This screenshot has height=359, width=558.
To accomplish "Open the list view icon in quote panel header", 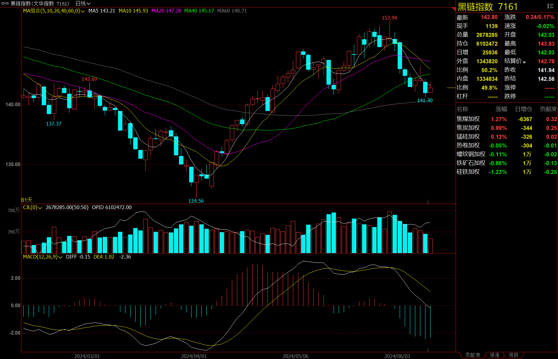I will (551, 6).
